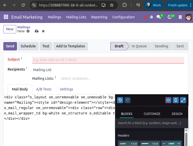
Task: Click the blocks panel scroll up arrow
Action: click(186, 130)
